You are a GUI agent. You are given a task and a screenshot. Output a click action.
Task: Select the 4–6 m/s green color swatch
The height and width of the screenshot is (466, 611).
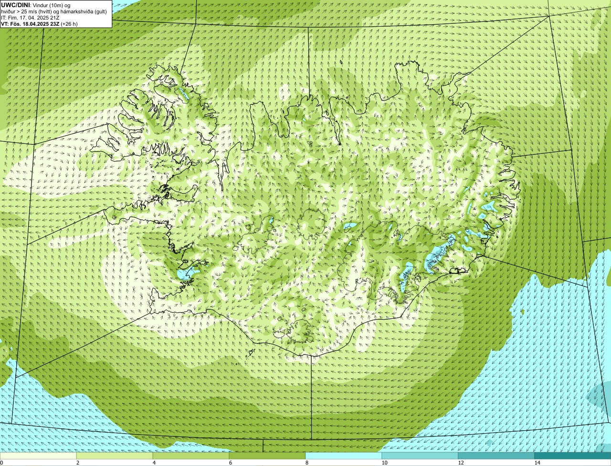pyautogui.click(x=191, y=456)
